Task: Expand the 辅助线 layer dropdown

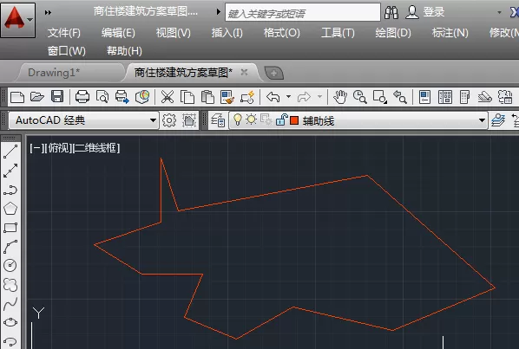Action: 482,120
